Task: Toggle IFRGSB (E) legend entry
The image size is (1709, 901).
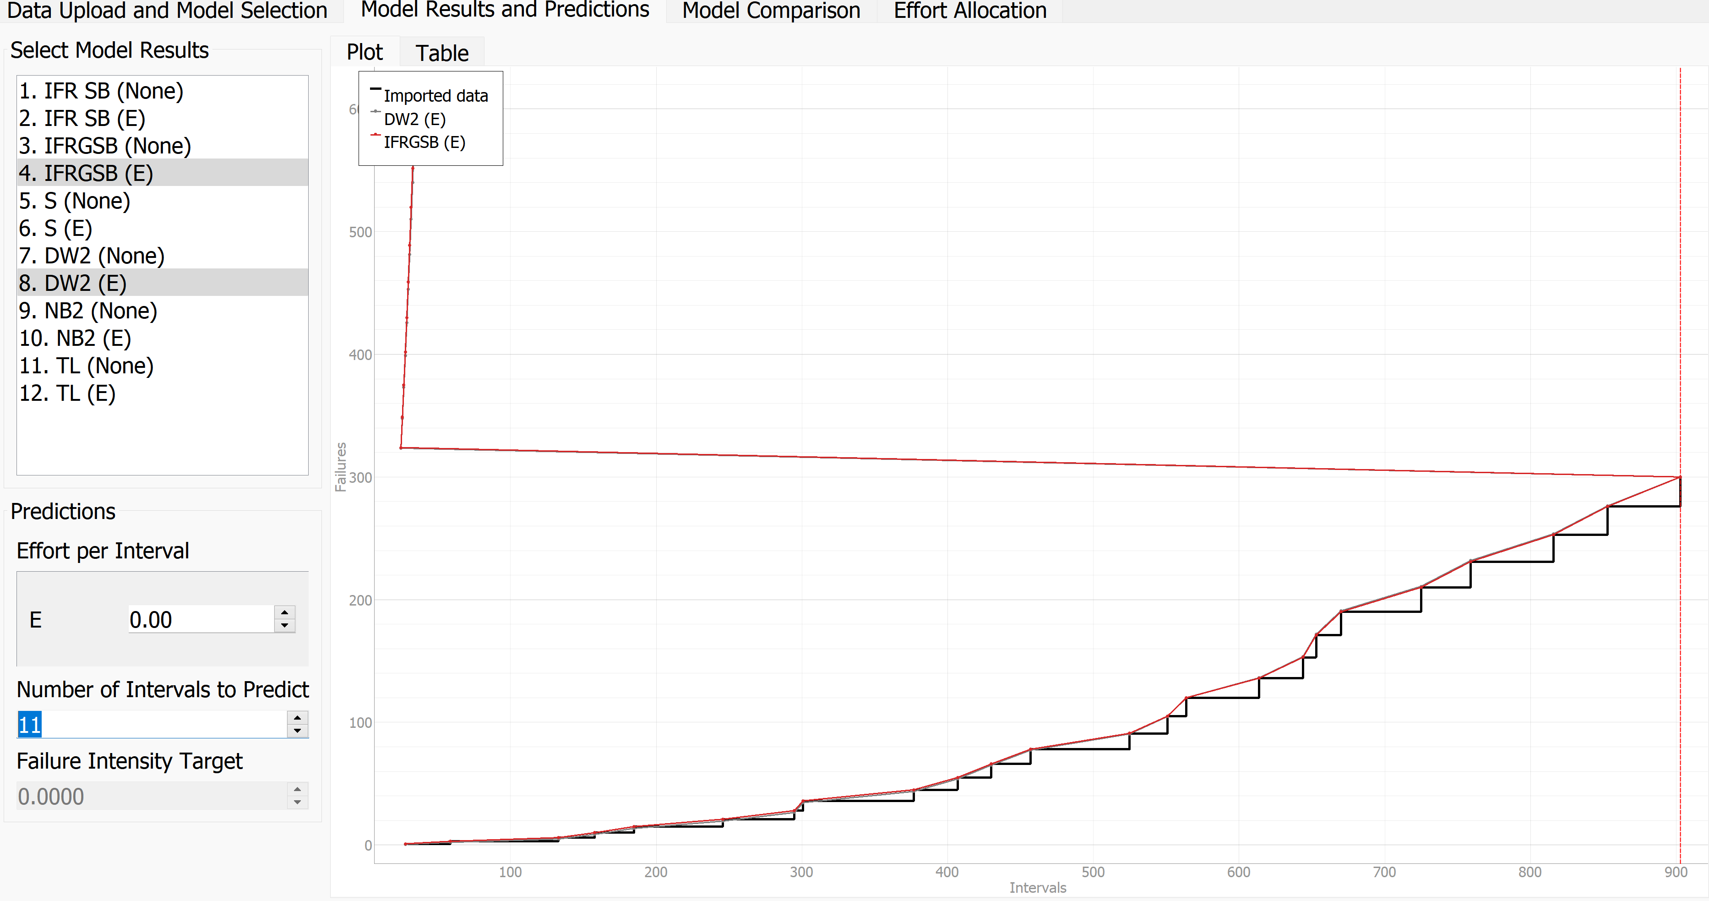Action: click(x=424, y=142)
